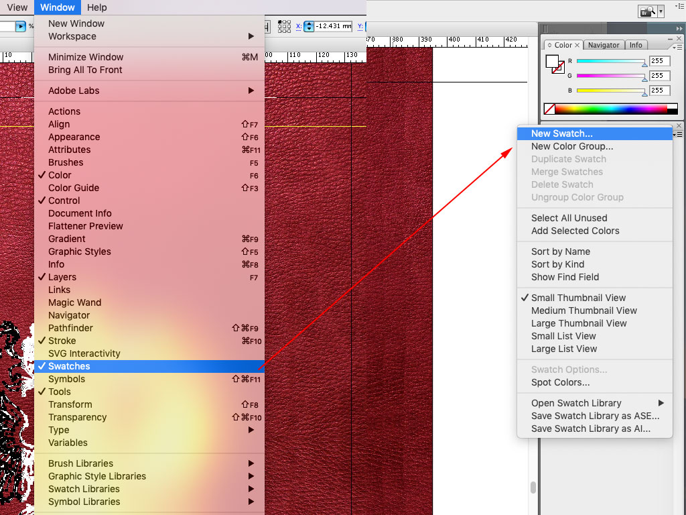Choose Add Selected Colors

pyautogui.click(x=595, y=231)
